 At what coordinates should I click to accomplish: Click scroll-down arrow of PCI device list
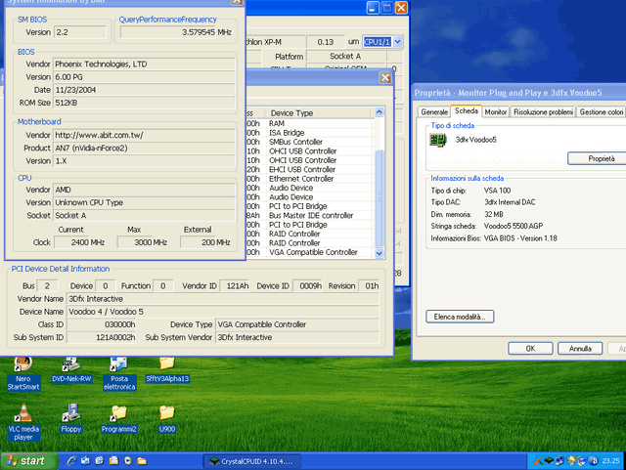coord(379,253)
